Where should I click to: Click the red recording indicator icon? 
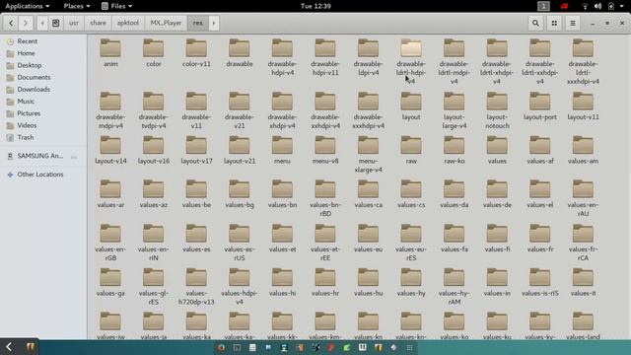pos(564,6)
